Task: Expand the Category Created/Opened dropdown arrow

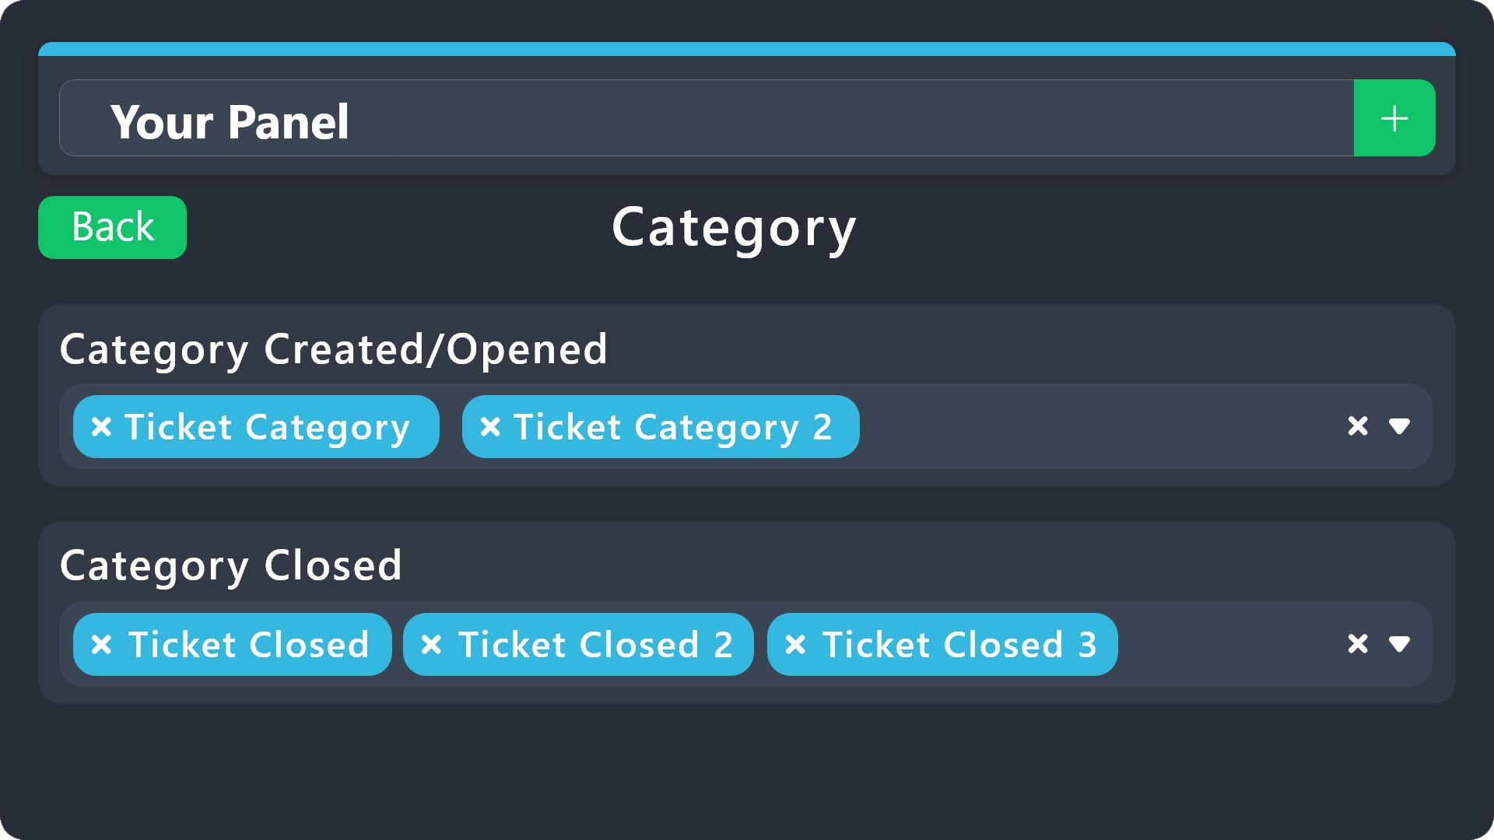Action: pos(1399,426)
